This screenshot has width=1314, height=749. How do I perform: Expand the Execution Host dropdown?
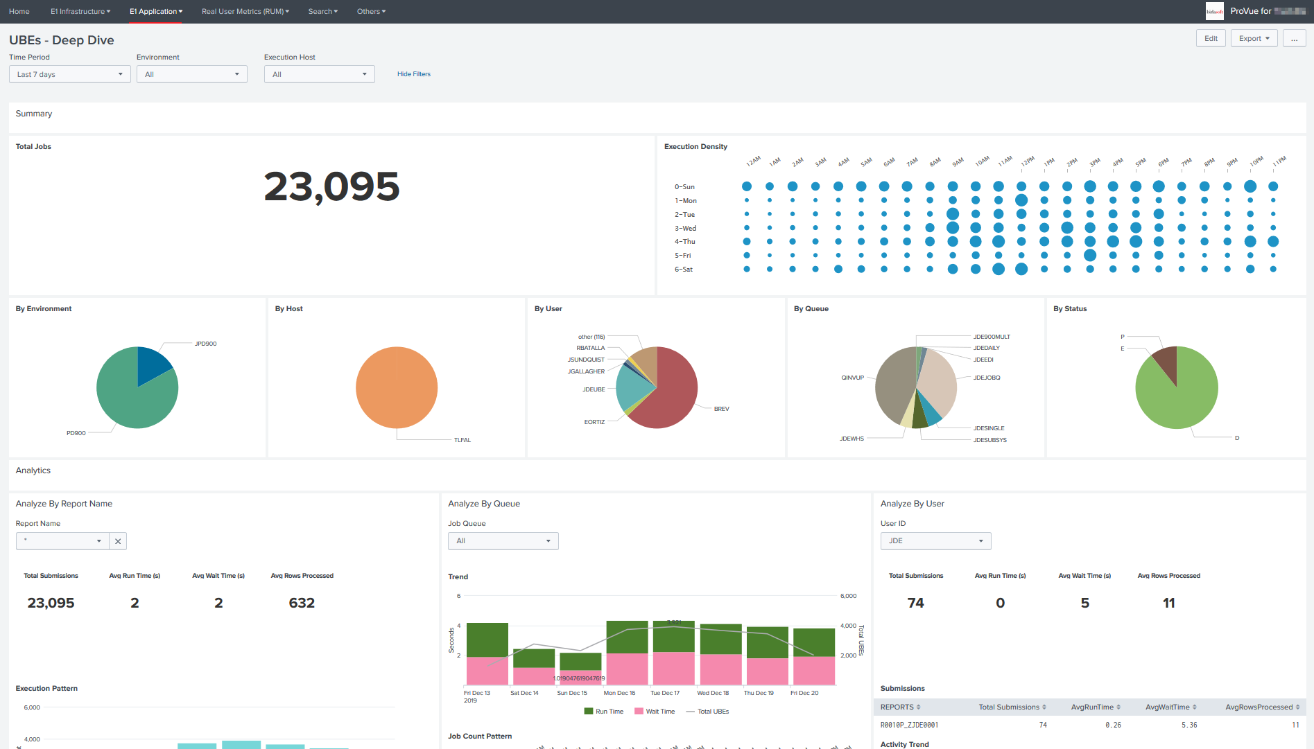tap(319, 74)
